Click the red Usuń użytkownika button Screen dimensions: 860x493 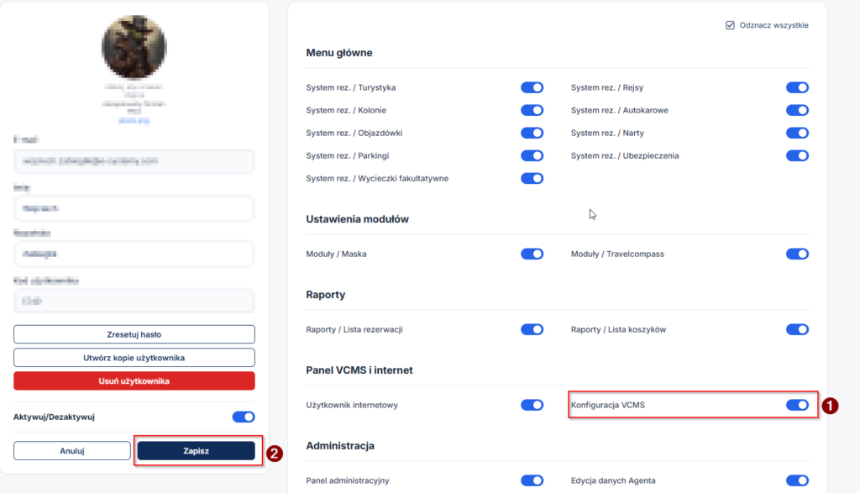134,381
